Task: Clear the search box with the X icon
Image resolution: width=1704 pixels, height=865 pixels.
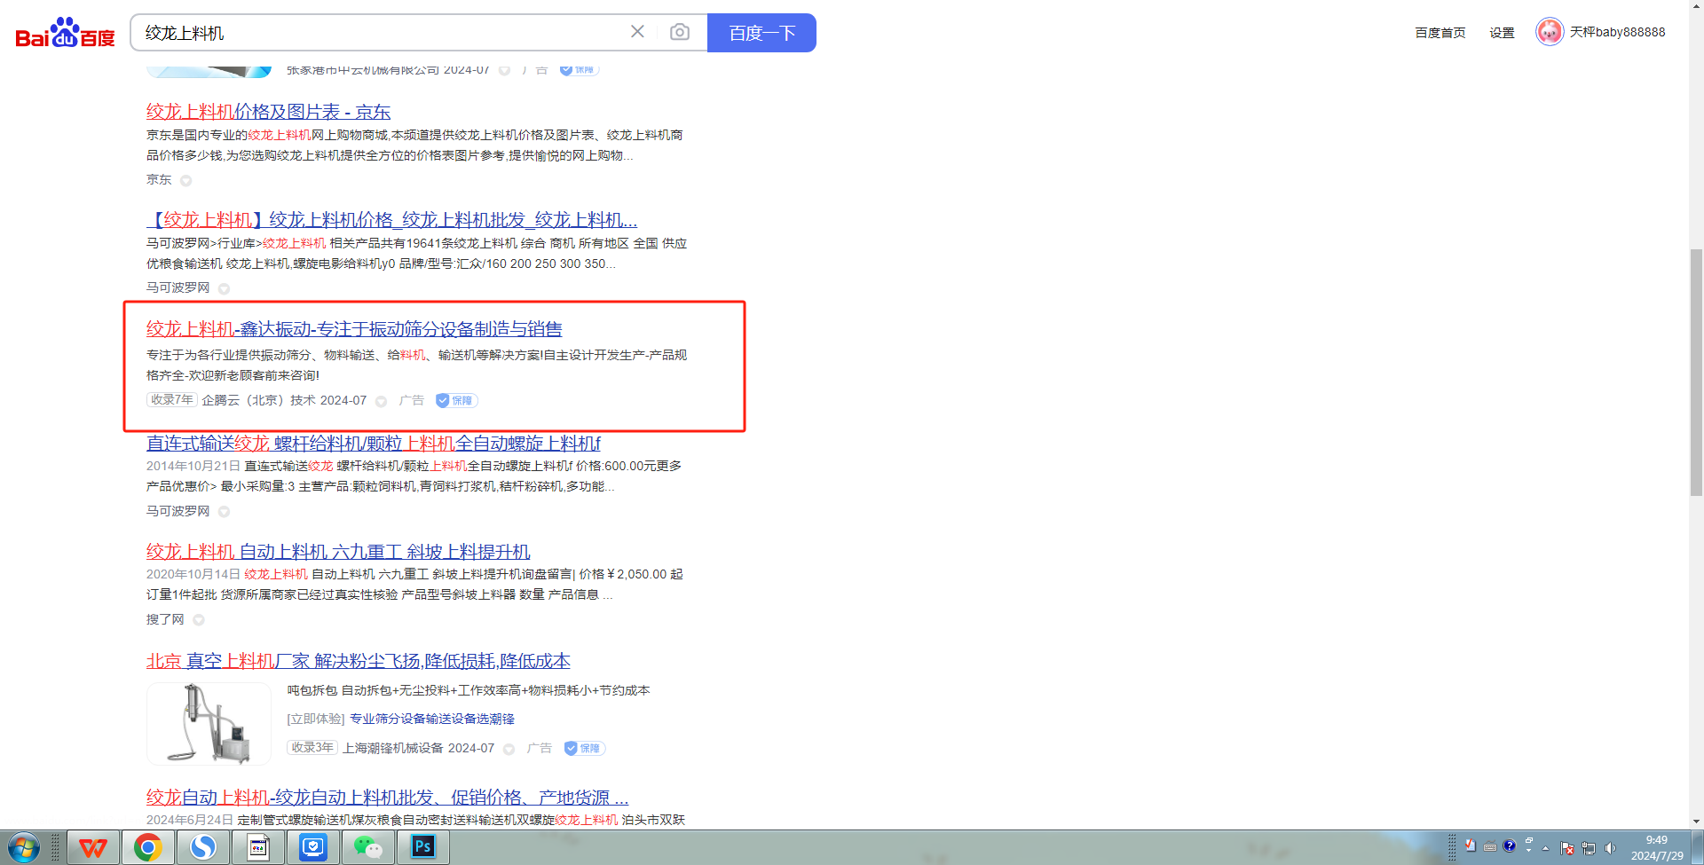Action: (637, 32)
